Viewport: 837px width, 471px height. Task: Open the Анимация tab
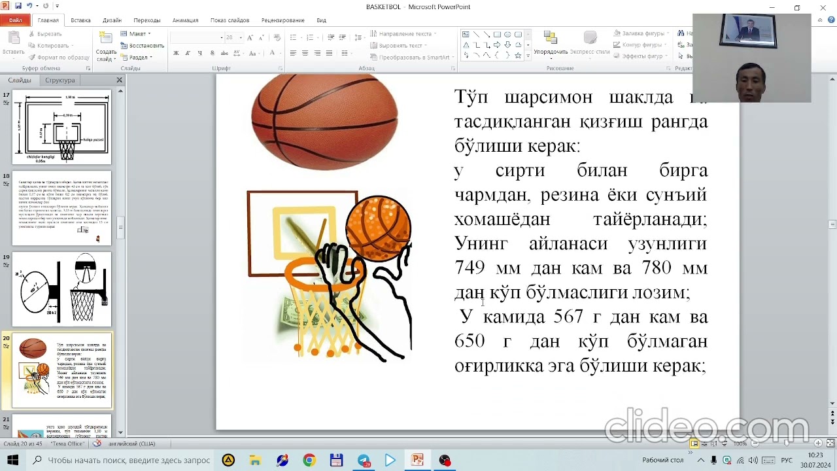[186, 20]
